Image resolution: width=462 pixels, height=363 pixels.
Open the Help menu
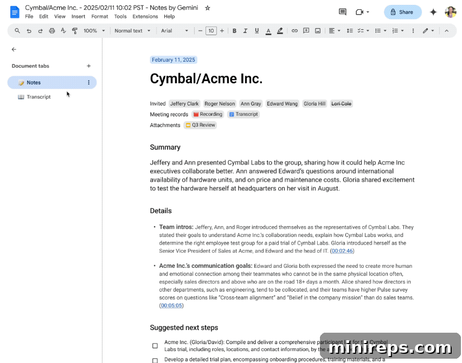[169, 16]
